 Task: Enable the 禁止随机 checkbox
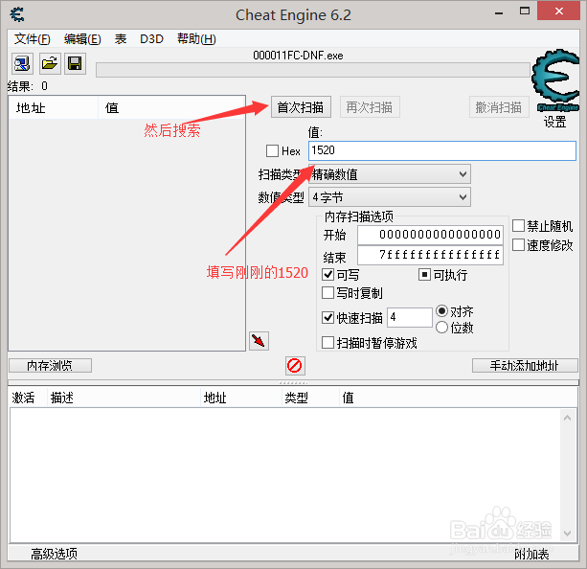(x=518, y=226)
